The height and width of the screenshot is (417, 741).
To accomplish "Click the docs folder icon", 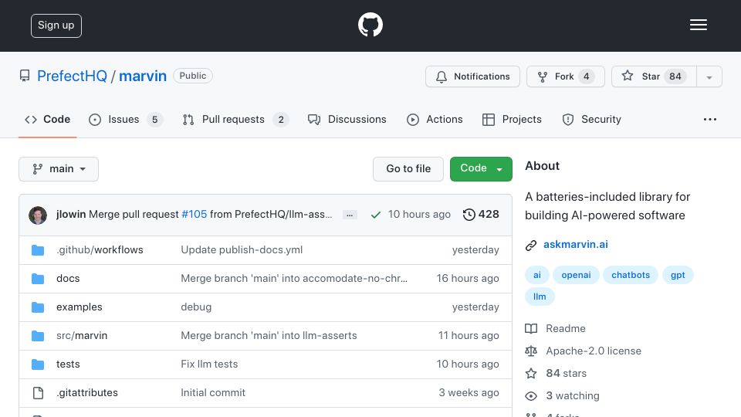I will [38, 279].
